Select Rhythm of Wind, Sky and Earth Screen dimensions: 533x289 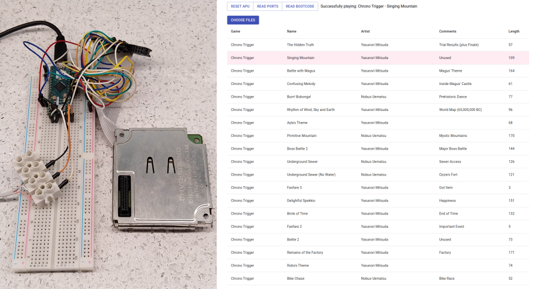pyautogui.click(x=310, y=110)
